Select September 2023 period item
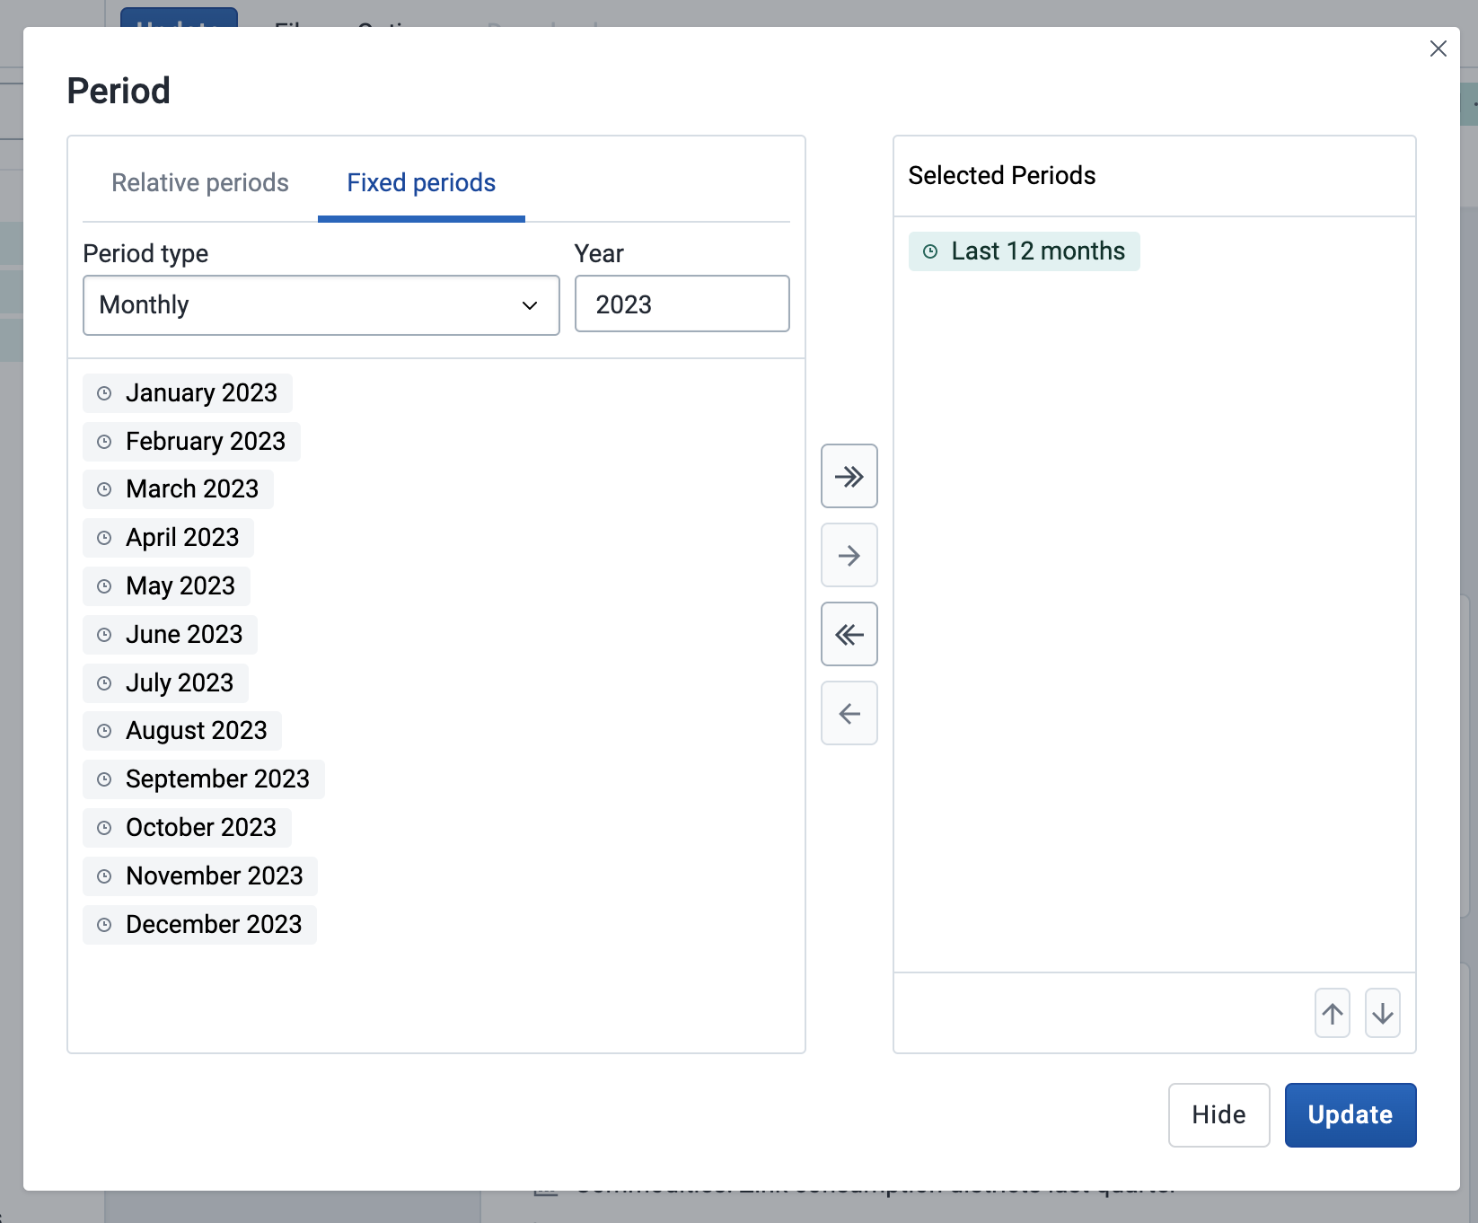Image resolution: width=1478 pixels, height=1223 pixels. (204, 779)
